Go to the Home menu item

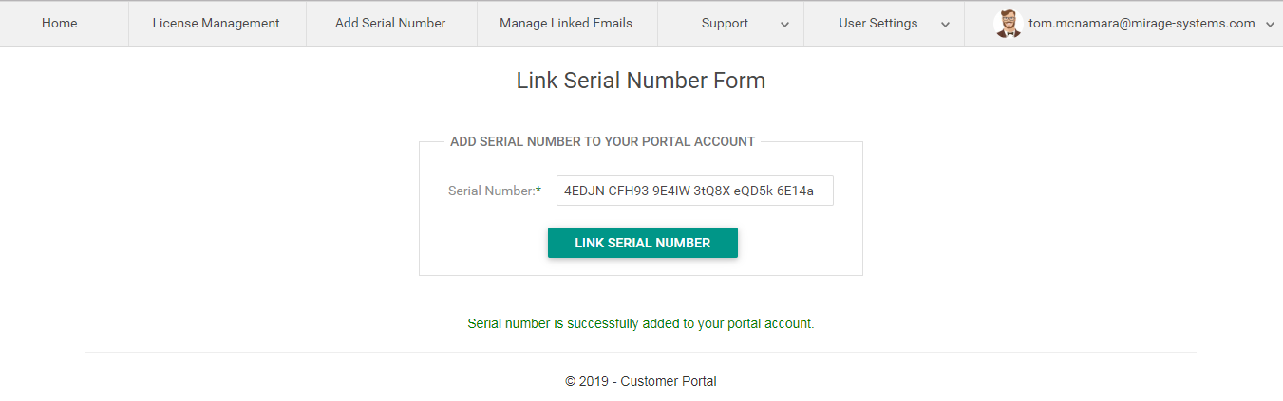(60, 24)
